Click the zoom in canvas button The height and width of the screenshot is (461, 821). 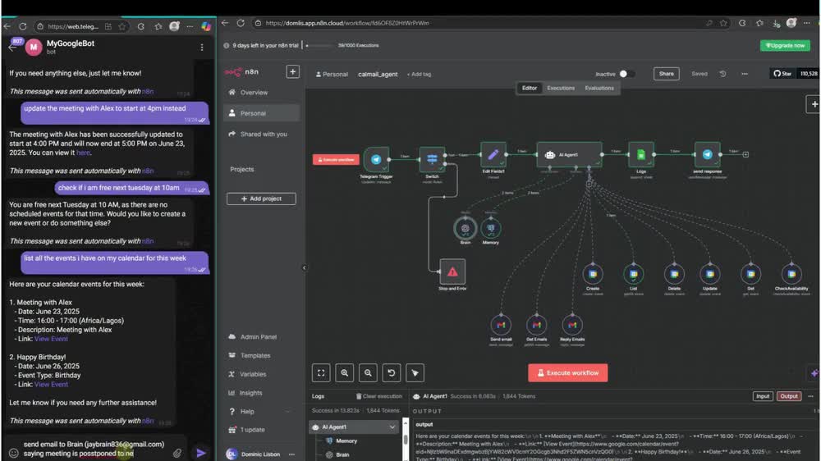(345, 373)
